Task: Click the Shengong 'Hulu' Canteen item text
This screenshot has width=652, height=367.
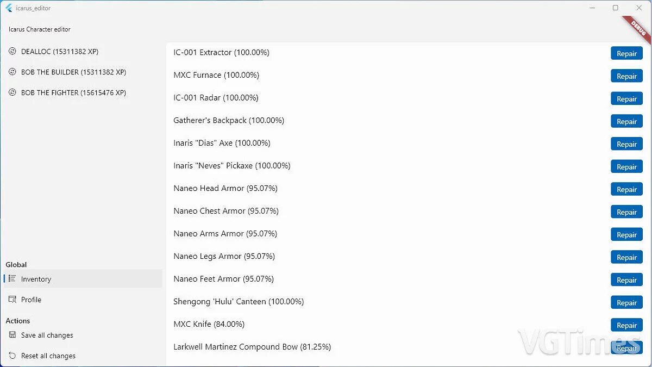Action: [239, 301]
